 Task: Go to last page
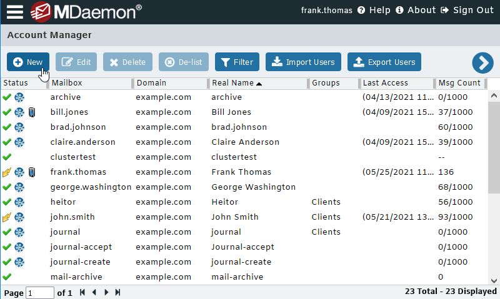(x=117, y=292)
